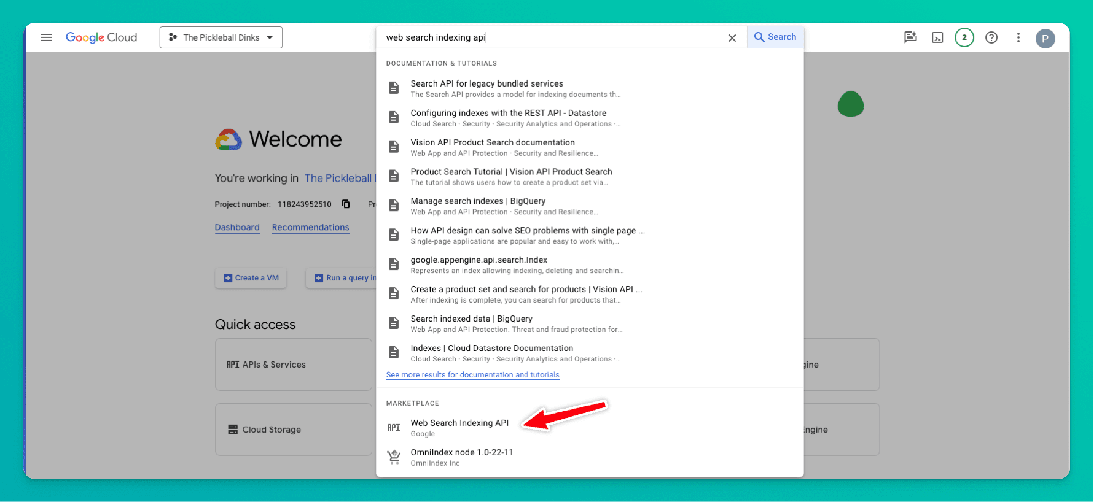The image size is (1094, 502).
Task: Open the Cloud Storage quick access card
Action: coord(294,430)
